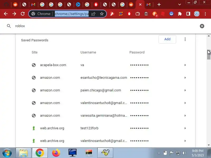Open the Saved Passwords three-dot options menu

coord(185,39)
